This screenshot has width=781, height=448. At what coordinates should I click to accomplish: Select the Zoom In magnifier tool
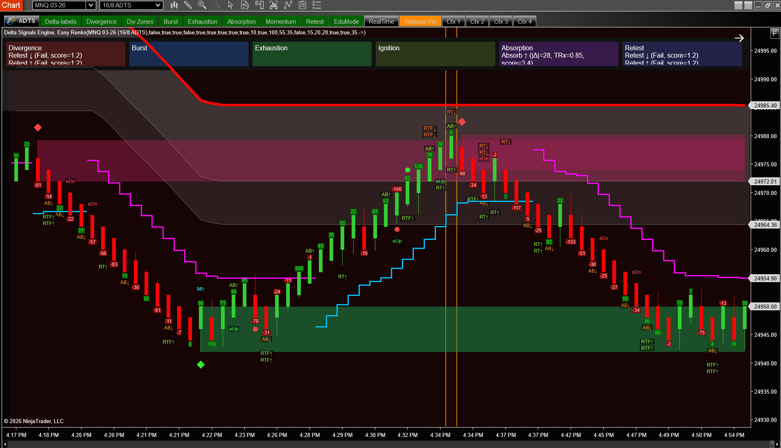click(201, 5)
